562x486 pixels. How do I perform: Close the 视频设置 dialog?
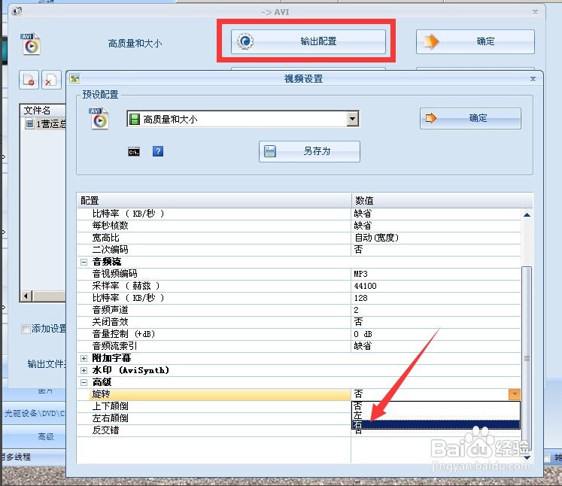[x=533, y=79]
